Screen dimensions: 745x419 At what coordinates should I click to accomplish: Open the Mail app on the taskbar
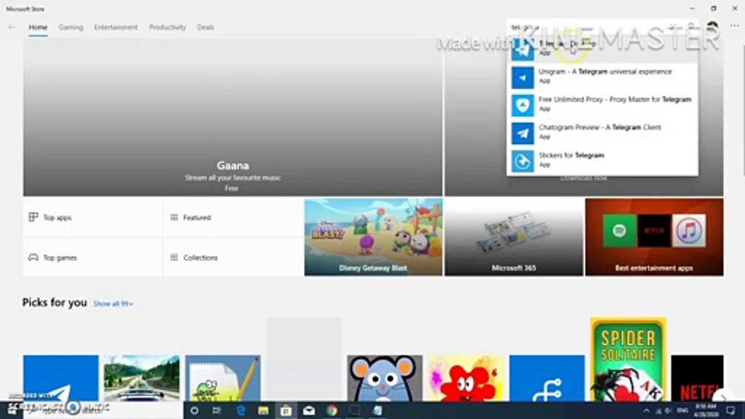[309, 410]
